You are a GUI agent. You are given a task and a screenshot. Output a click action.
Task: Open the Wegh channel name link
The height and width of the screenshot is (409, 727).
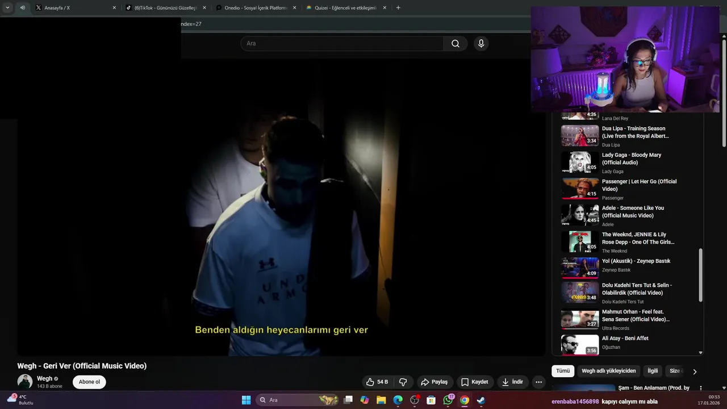pos(44,378)
